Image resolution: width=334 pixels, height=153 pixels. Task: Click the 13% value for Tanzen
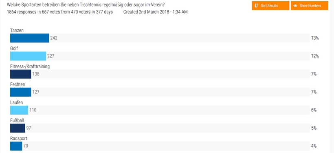315,38
